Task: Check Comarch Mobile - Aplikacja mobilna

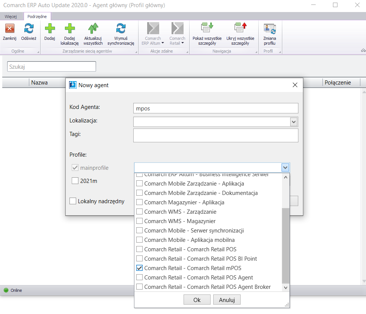Action: coord(139,240)
